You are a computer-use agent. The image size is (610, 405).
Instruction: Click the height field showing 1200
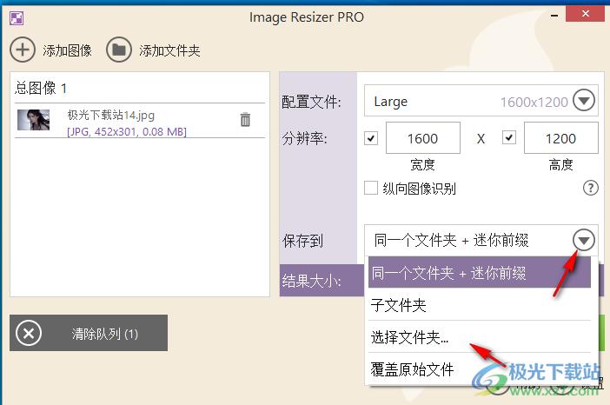(x=560, y=138)
